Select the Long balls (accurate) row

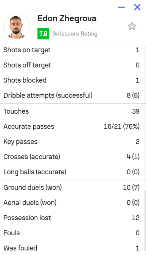click(x=71, y=172)
